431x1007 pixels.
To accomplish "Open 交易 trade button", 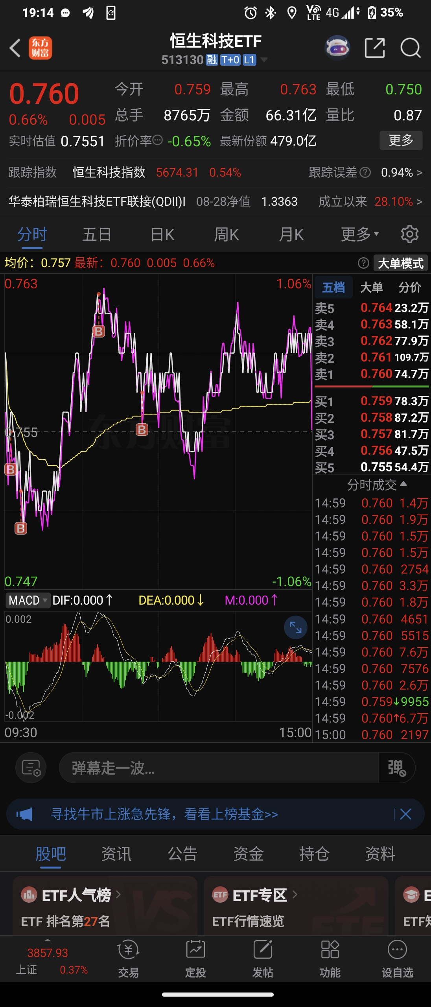I will (x=128, y=959).
